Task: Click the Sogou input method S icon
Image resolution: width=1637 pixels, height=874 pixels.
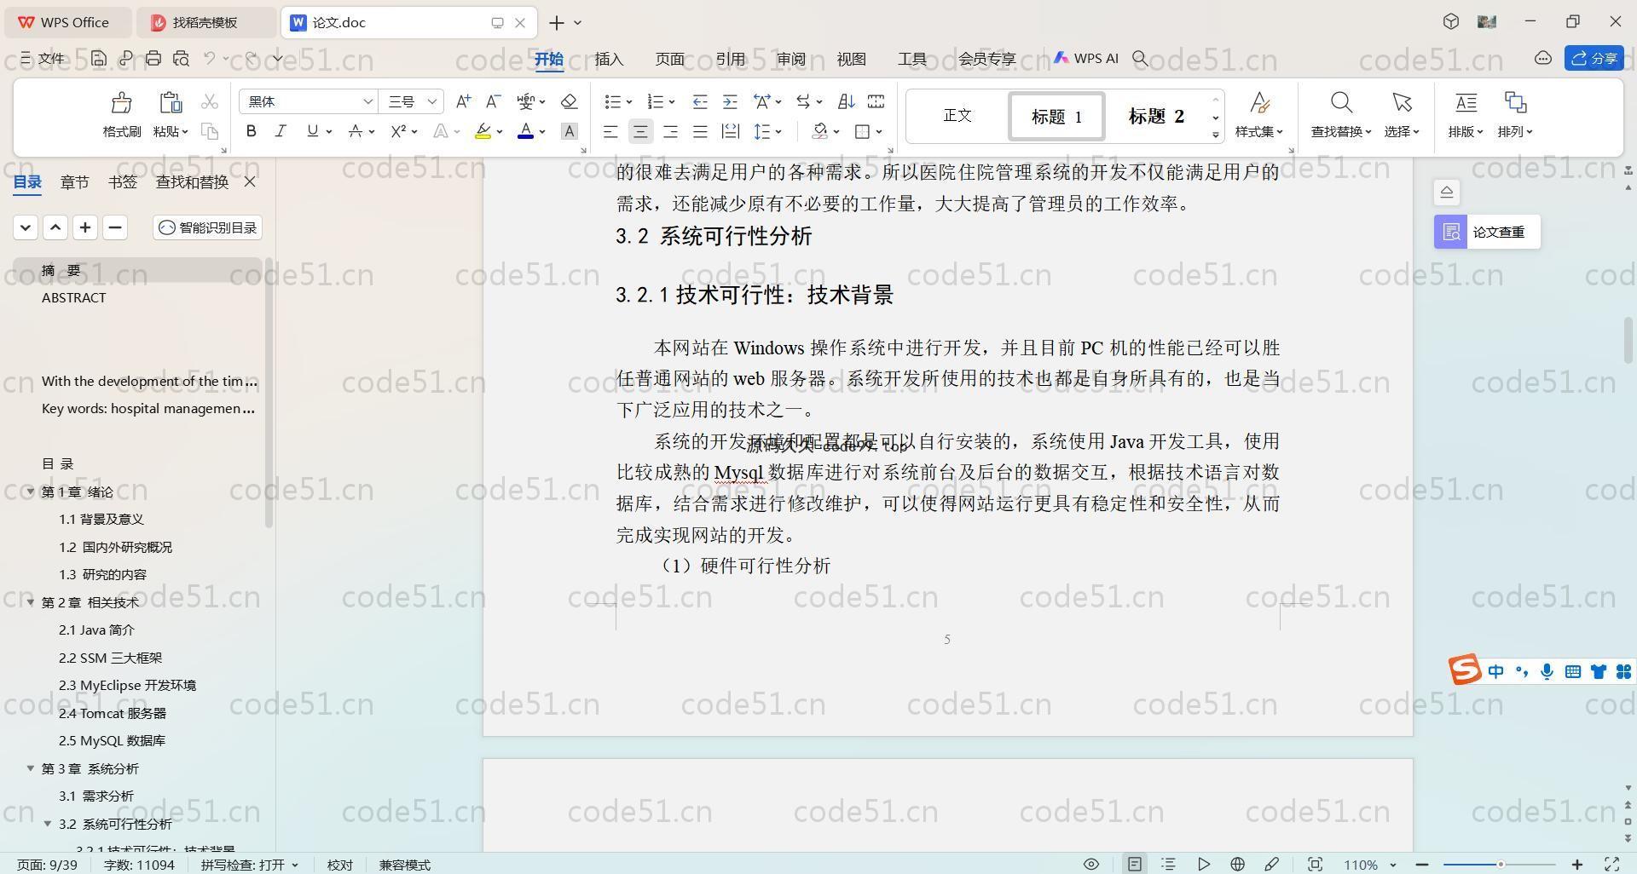Action: 1465,670
